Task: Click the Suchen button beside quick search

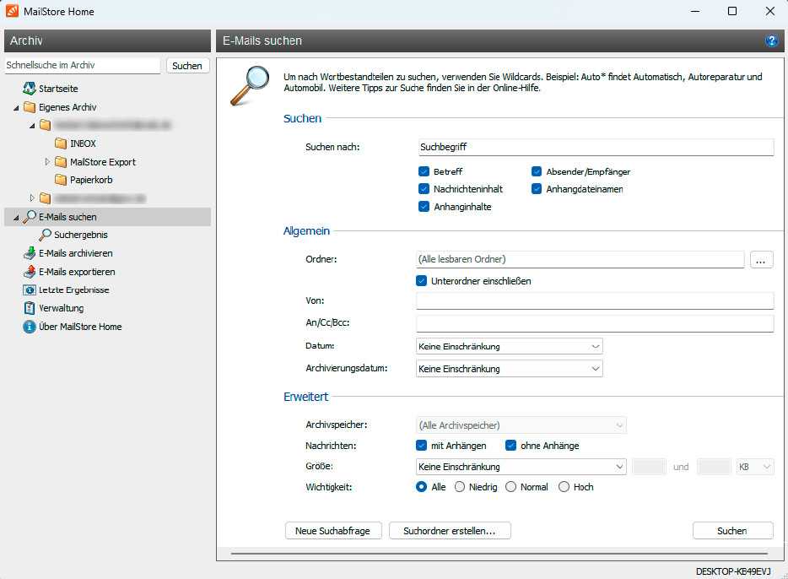Action: [x=187, y=66]
